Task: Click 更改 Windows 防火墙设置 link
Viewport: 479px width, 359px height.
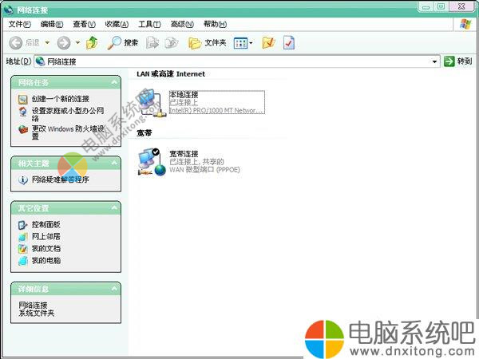Action: (x=68, y=132)
